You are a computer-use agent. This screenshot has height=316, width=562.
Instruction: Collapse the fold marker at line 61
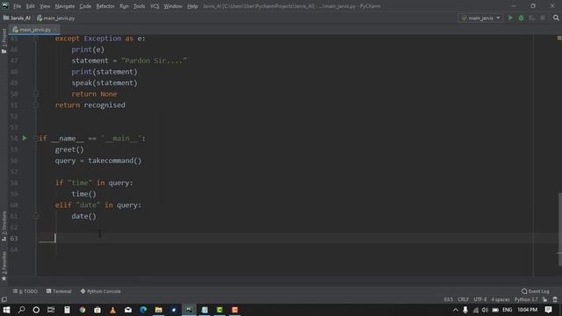click(x=36, y=216)
